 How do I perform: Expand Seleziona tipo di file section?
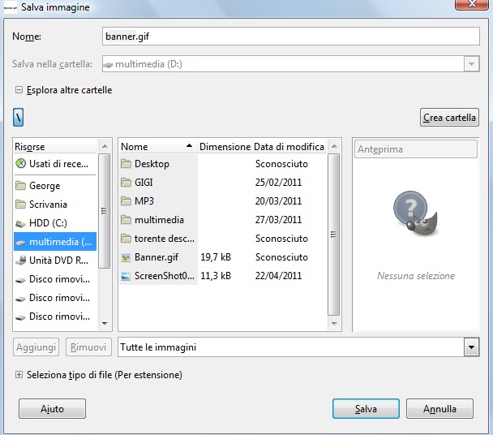(x=19, y=375)
